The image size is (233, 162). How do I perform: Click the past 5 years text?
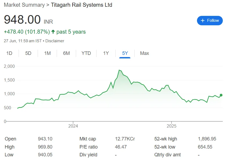[71, 32]
